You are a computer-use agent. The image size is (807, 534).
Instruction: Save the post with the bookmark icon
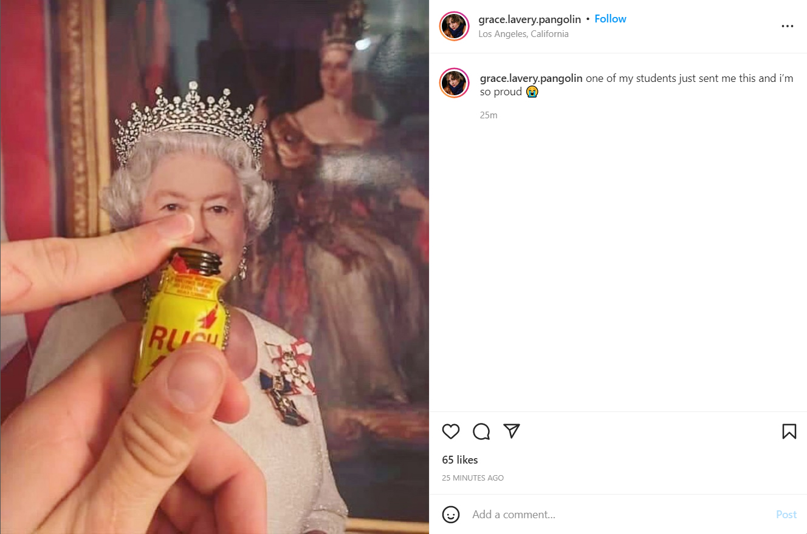pos(789,431)
